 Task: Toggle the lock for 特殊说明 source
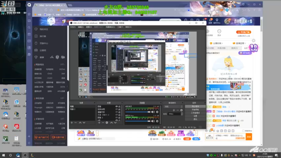tap(119, 109)
